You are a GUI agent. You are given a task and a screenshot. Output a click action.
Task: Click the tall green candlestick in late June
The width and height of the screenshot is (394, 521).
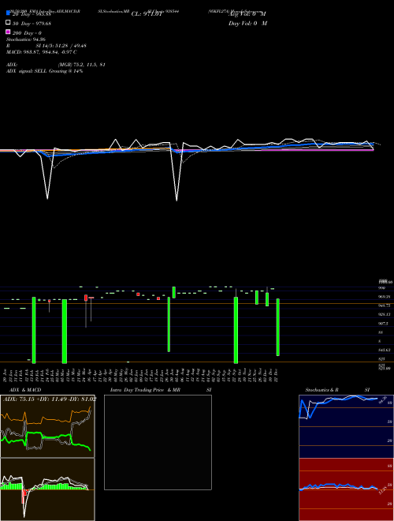tap(169, 324)
